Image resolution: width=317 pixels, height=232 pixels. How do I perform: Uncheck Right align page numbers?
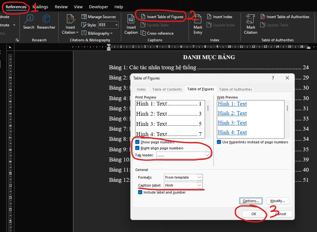[137, 148]
